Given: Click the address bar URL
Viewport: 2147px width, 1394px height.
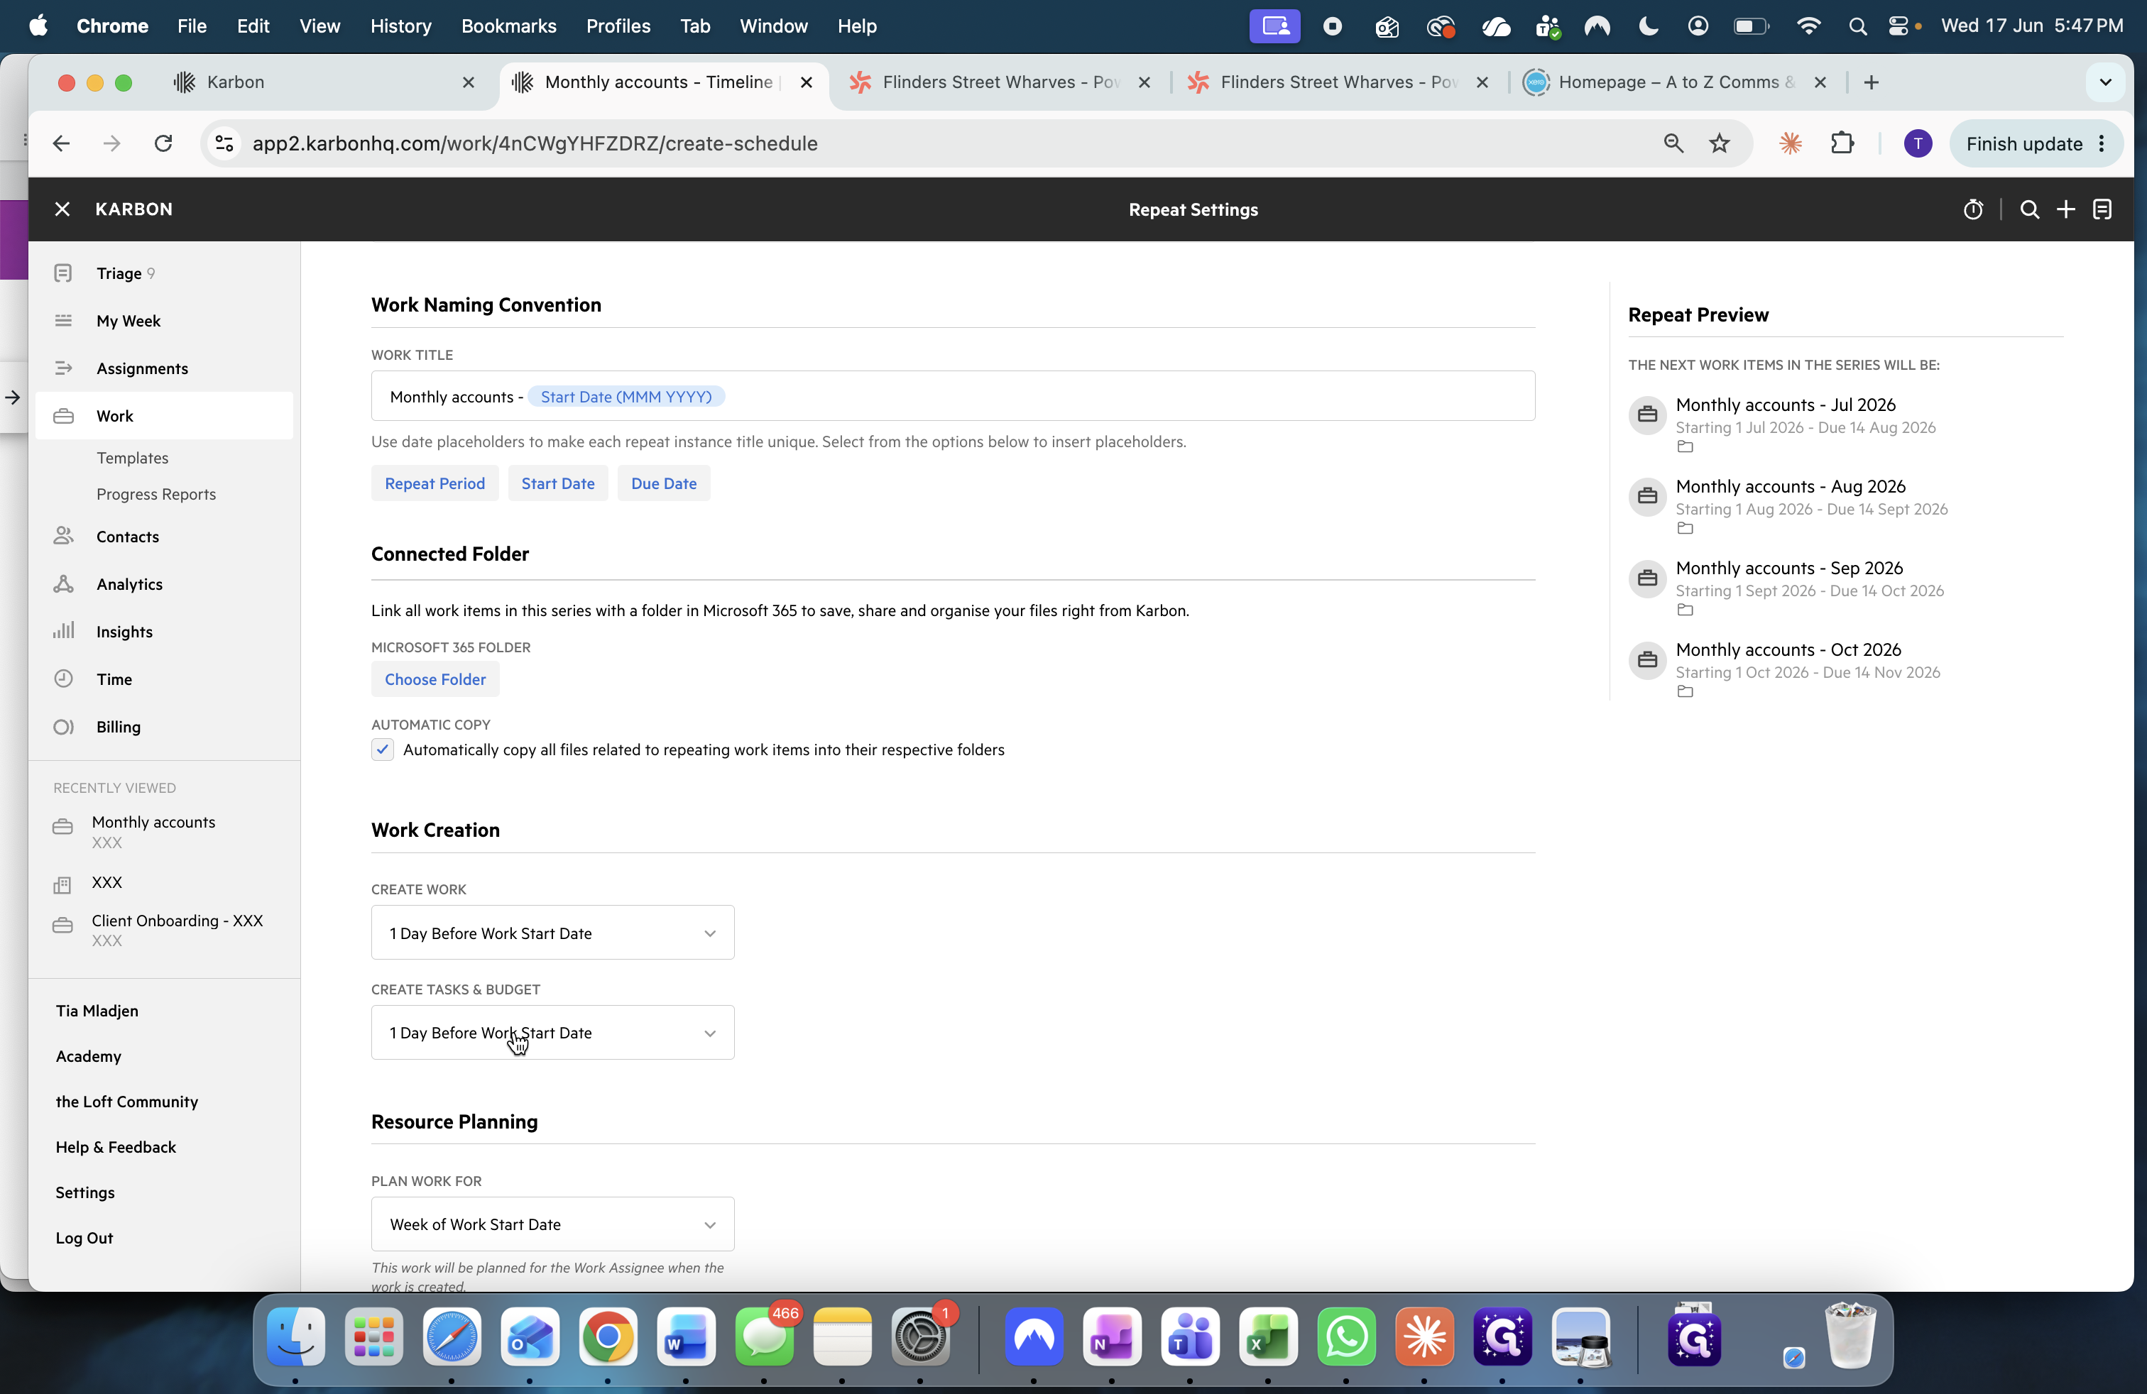Looking at the screenshot, I should tap(535, 143).
